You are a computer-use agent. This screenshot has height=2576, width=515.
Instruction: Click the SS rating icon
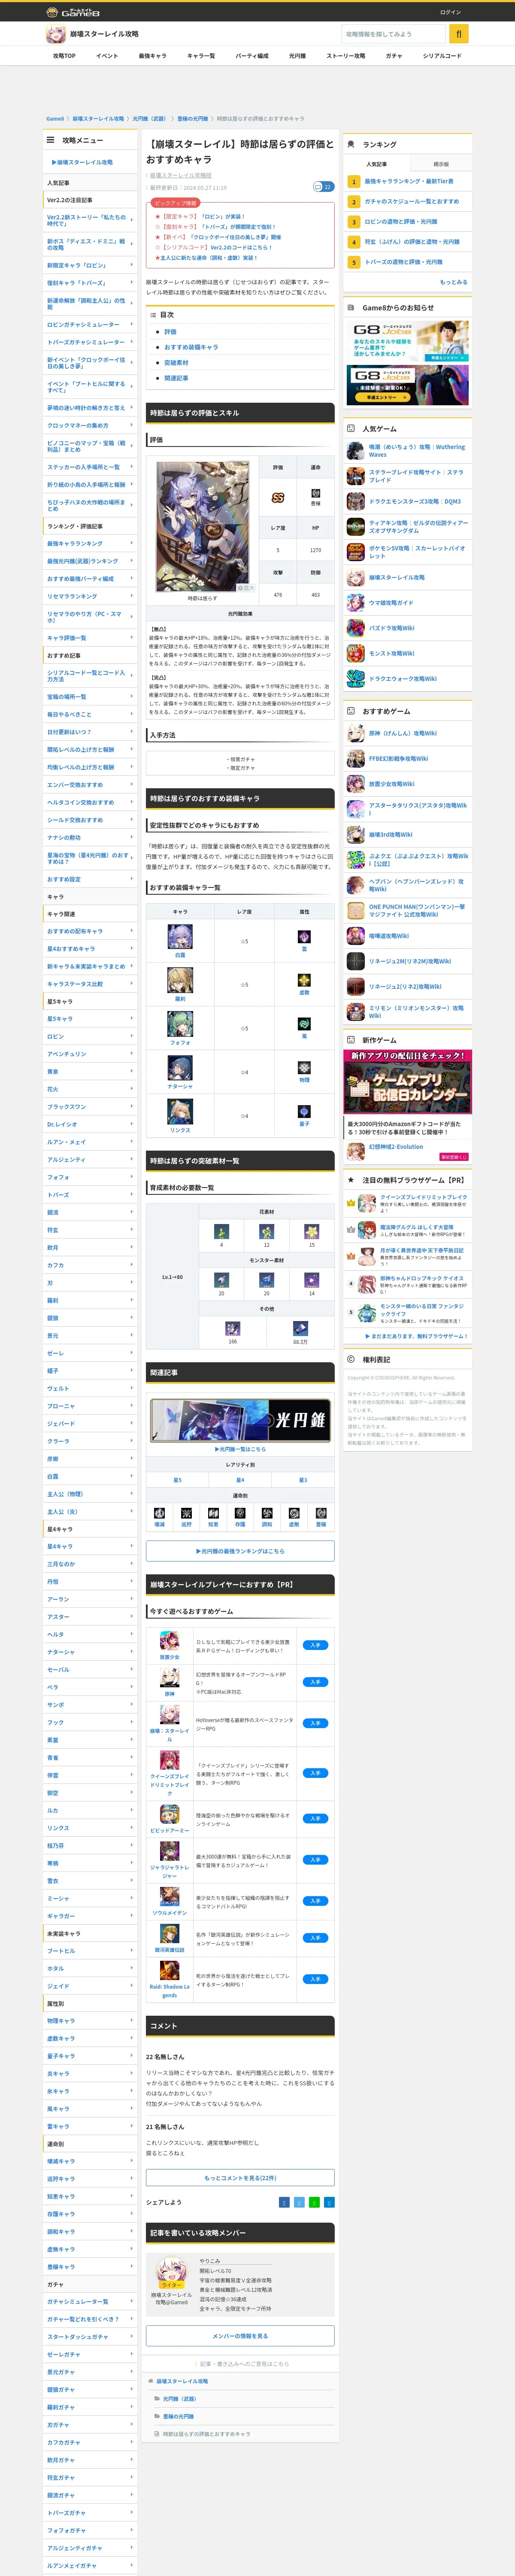point(278,497)
